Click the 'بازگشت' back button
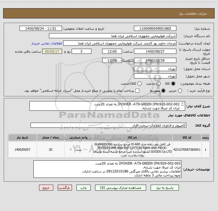This screenshot has height=211, width=218. tap(65, 188)
